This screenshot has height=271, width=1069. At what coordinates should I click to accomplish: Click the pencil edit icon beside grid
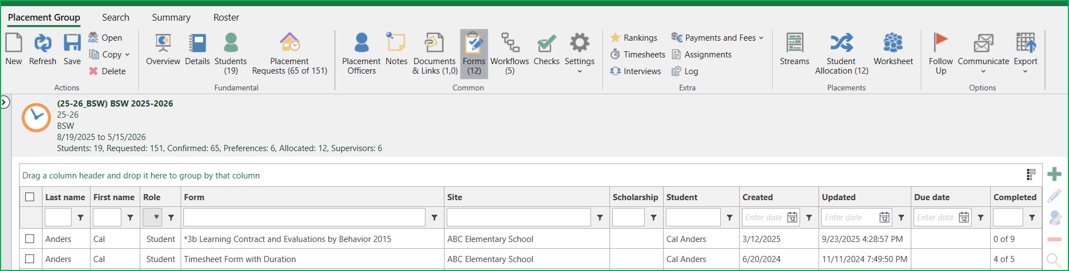(x=1054, y=196)
